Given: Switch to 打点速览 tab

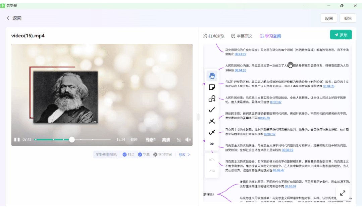Looking at the screenshot, I should 214,36.
